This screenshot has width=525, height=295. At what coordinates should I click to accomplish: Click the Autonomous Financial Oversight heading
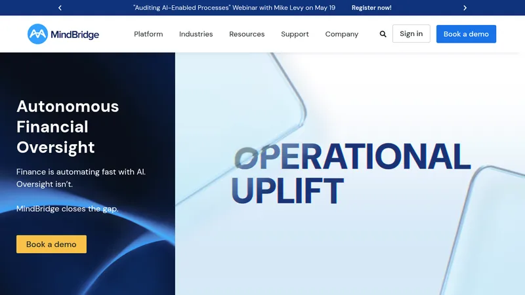(x=68, y=127)
